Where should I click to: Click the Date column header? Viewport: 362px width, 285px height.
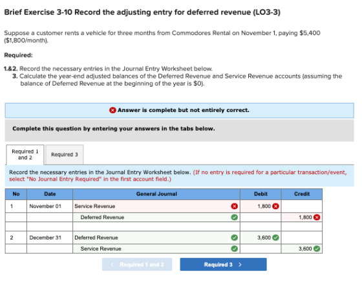pyautogui.click(x=50, y=194)
